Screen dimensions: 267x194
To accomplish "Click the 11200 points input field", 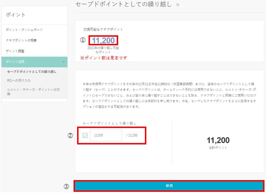I will 106,136.
